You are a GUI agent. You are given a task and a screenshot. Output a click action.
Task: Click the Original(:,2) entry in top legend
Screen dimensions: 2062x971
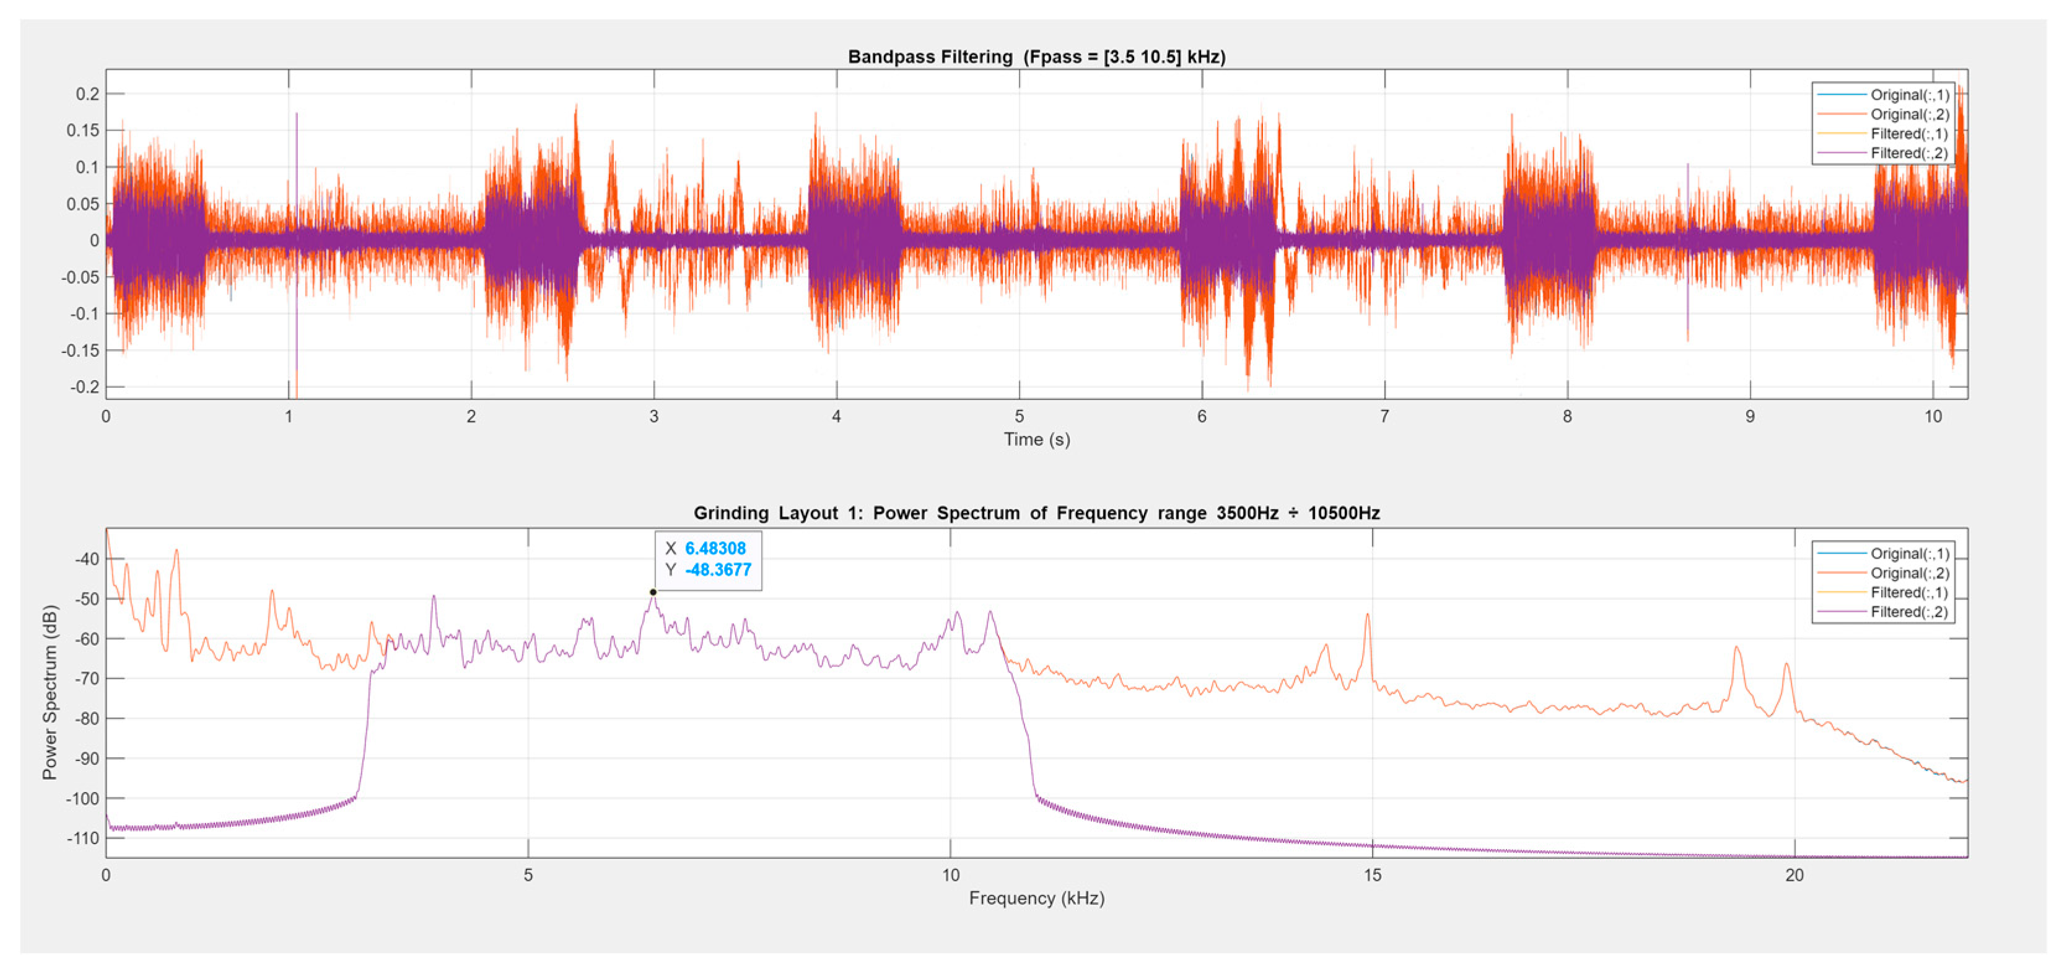click(x=1908, y=115)
